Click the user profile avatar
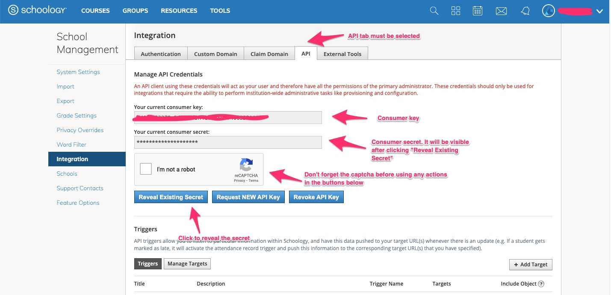Viewport: 611px width, 295px height. [x=548, y=11]
